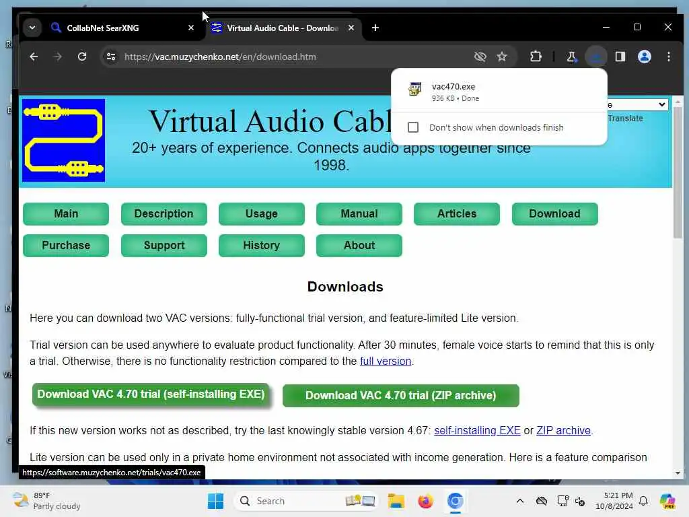Open the About page
The image size is (689, 517).
coord(359,245)
